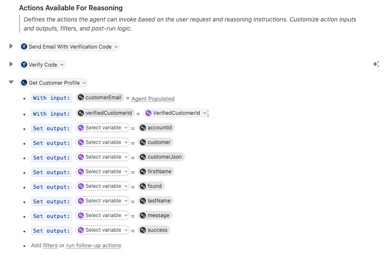Click the run follow-up actions link

pyautogui.click(x=93, y=246)
